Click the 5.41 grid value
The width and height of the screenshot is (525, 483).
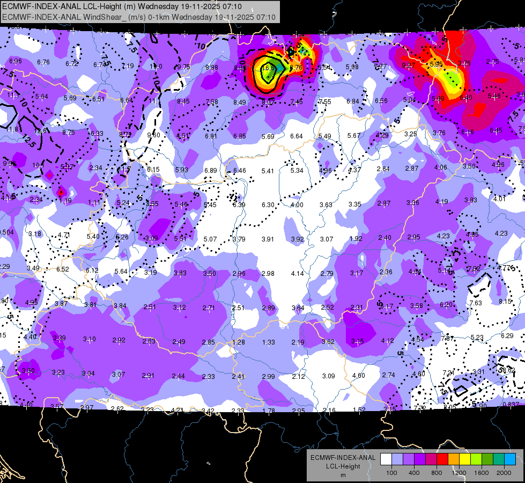click(268, 171)
